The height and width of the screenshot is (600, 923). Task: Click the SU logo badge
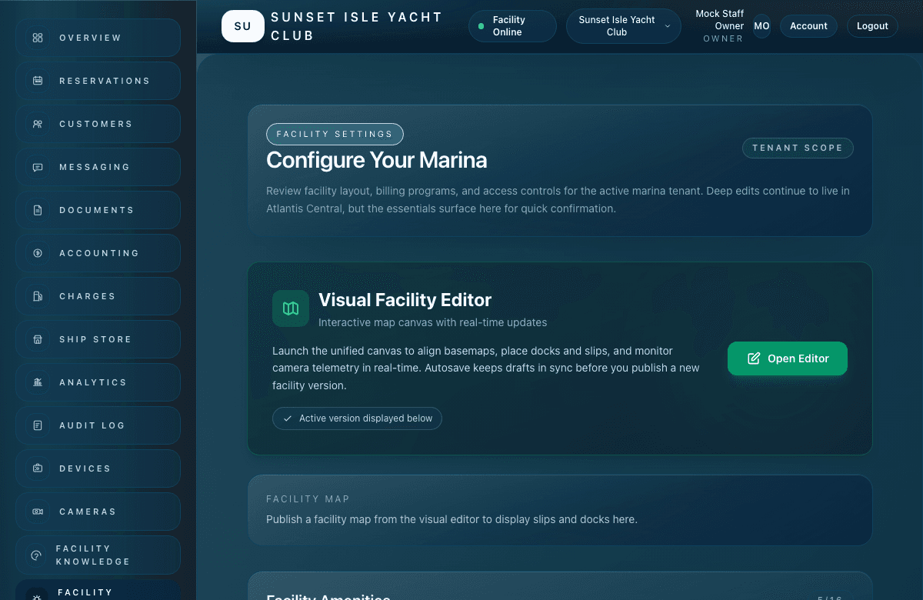tap(242, 26)
